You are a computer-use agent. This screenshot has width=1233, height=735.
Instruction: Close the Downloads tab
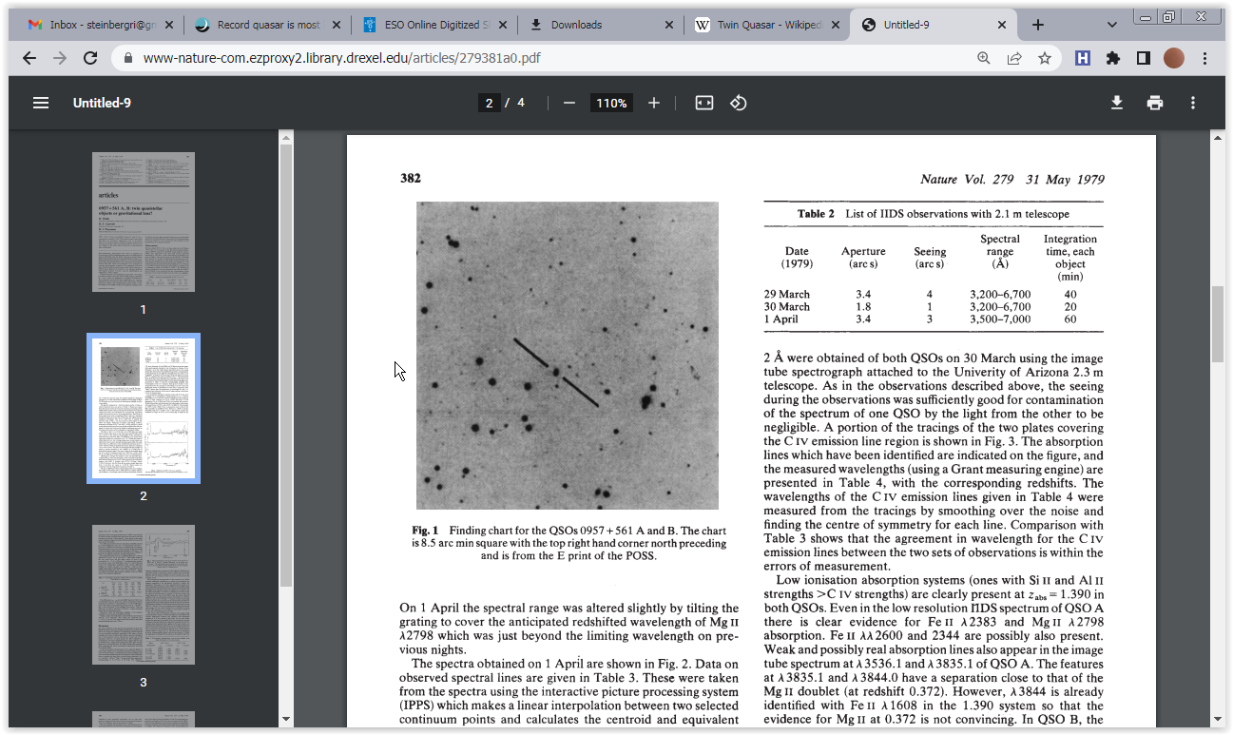(x=668, y=25)
